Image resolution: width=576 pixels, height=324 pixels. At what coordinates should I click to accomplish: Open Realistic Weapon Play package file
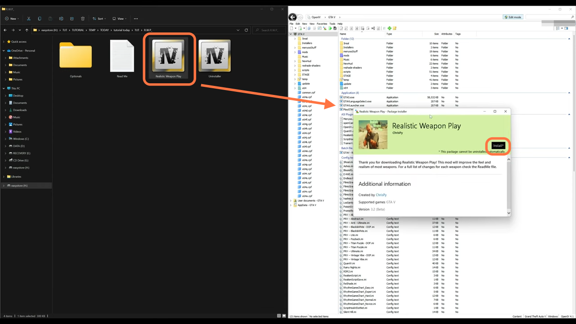coord(168,58)
